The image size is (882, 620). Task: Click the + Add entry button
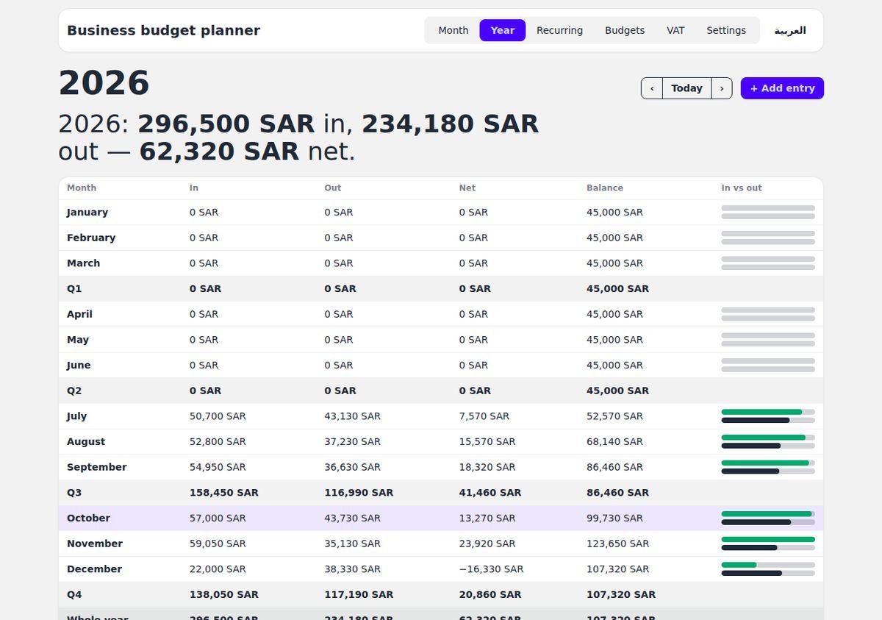[782, 88]
